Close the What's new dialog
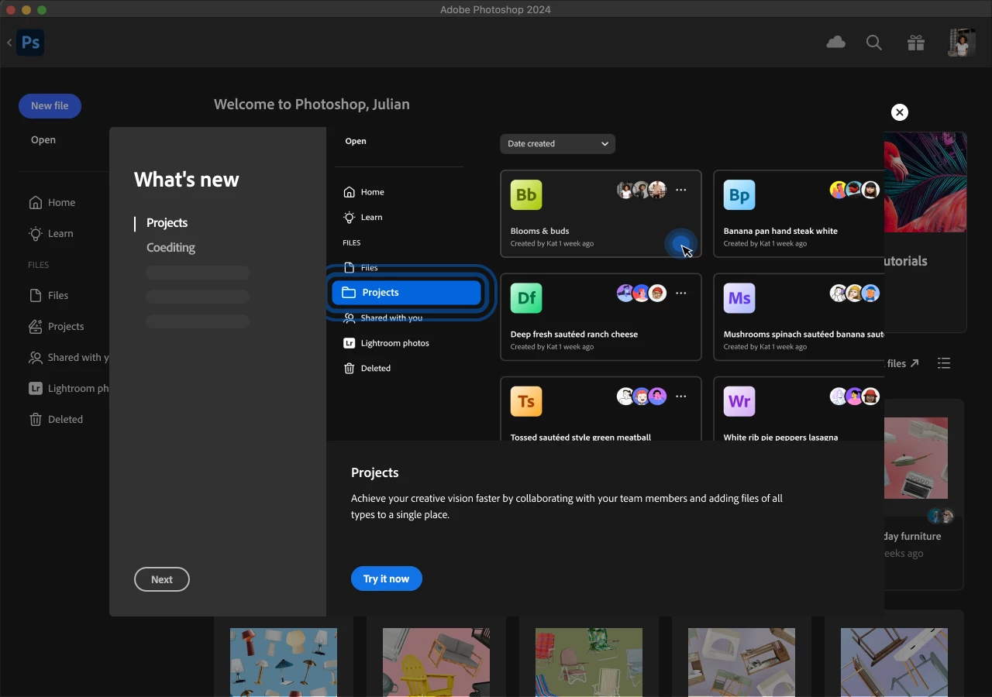The height and width of the screenshot is (697, 992). 899,112
